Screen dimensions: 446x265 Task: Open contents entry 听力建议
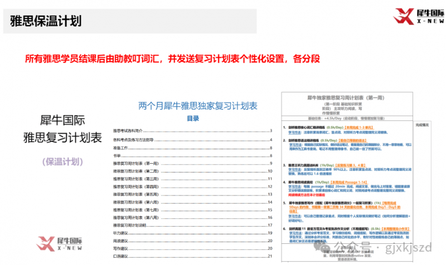click(192, 233)
